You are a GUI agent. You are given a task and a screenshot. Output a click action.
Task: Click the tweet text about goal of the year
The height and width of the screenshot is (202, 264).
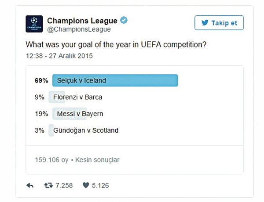click(x=116, y=45)
